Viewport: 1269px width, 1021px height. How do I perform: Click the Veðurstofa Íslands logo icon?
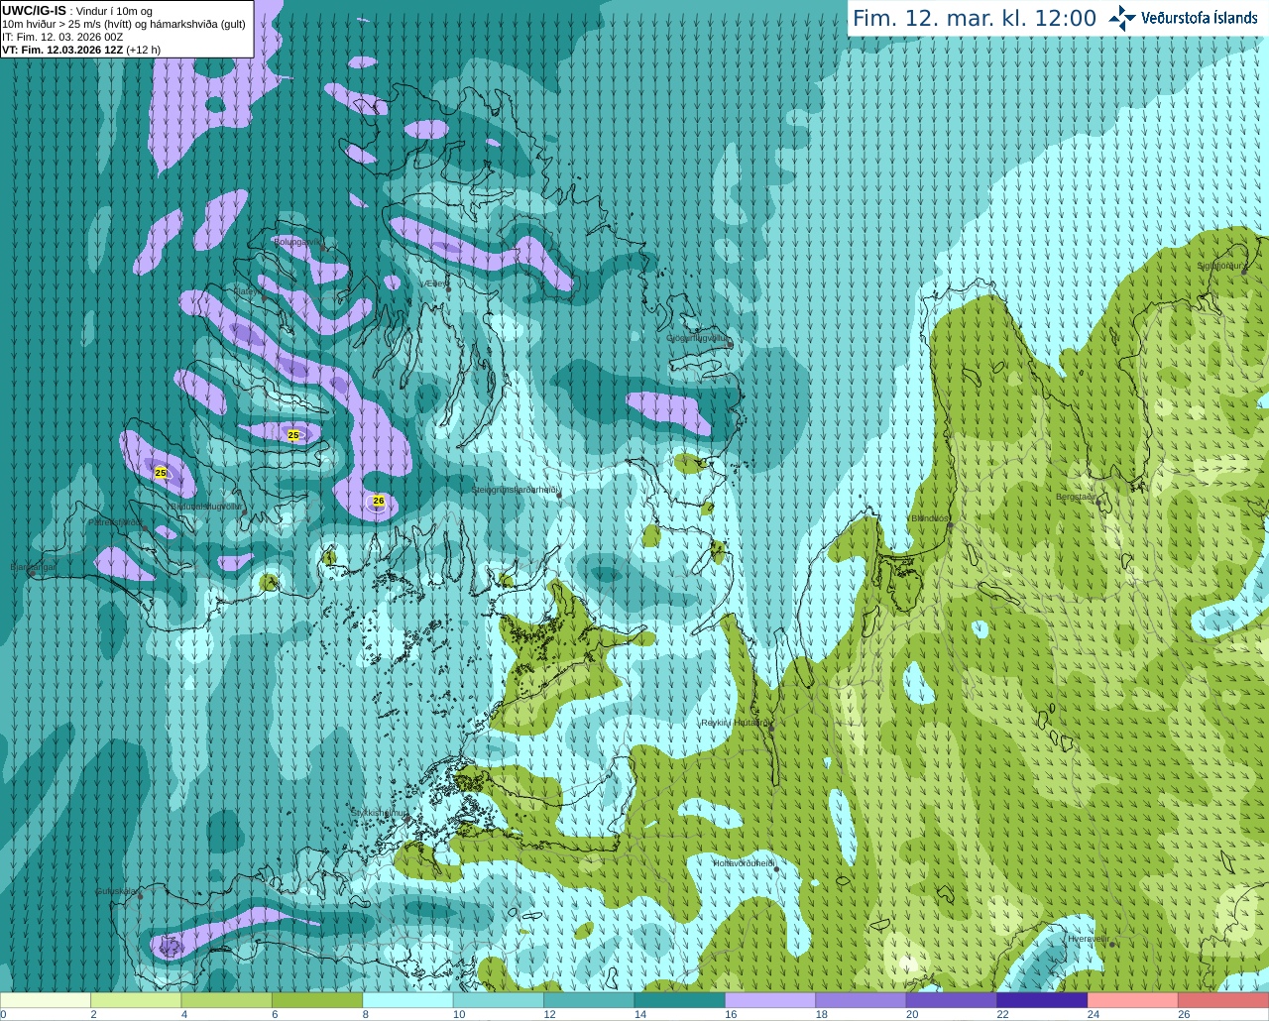coord(1122,18)
